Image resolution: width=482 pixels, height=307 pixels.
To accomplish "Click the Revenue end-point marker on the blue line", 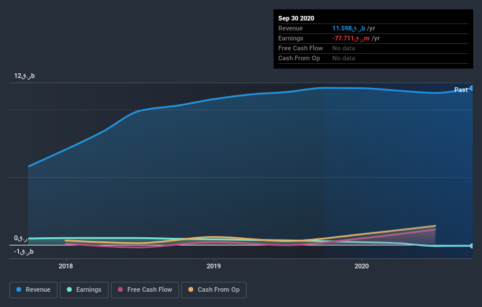I will (x=472, y=88).
